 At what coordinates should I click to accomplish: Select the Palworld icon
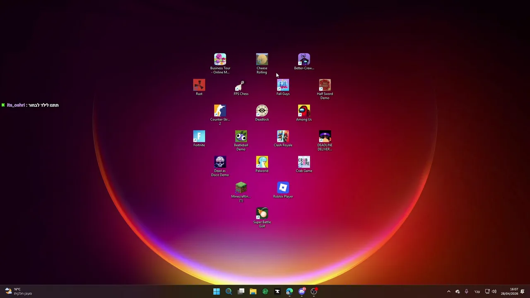(x=262, y=164)
